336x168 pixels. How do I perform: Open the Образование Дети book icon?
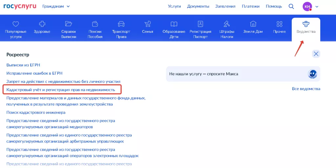[174, 24]
